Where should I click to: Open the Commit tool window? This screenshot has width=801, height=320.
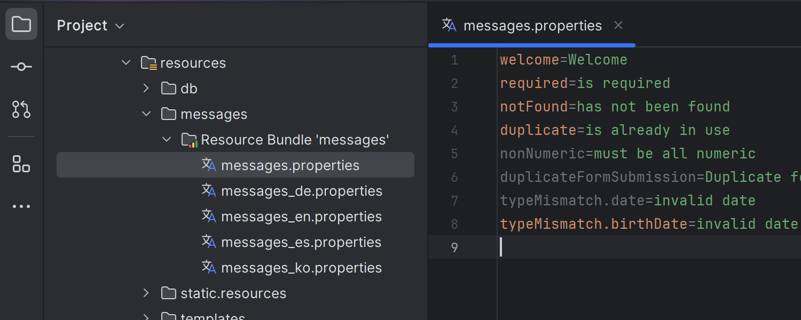(21, 66)
